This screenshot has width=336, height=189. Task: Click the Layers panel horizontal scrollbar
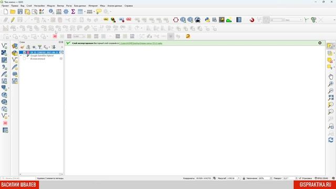point(41,174)
